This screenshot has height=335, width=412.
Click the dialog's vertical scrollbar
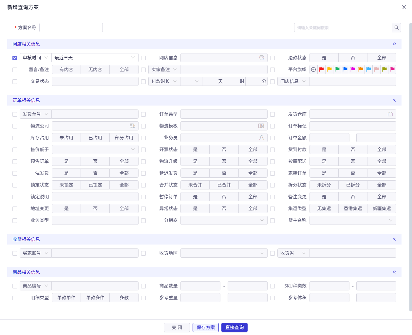[410, 167]
